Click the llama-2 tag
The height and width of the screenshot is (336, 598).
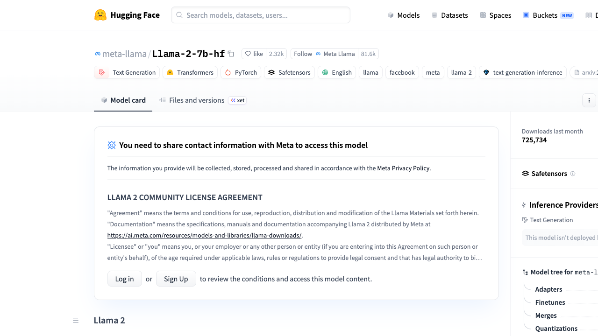tap(462, 72)
